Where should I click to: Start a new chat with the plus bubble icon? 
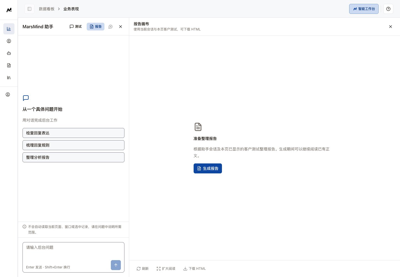point(111,27)
